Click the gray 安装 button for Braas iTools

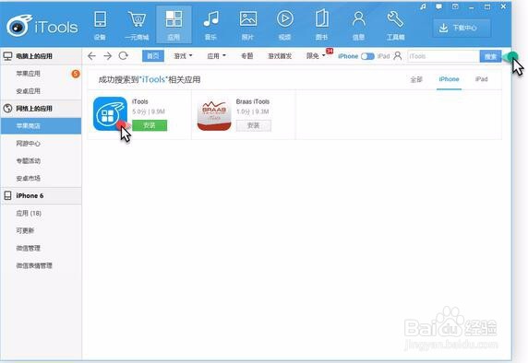(254, 125)
